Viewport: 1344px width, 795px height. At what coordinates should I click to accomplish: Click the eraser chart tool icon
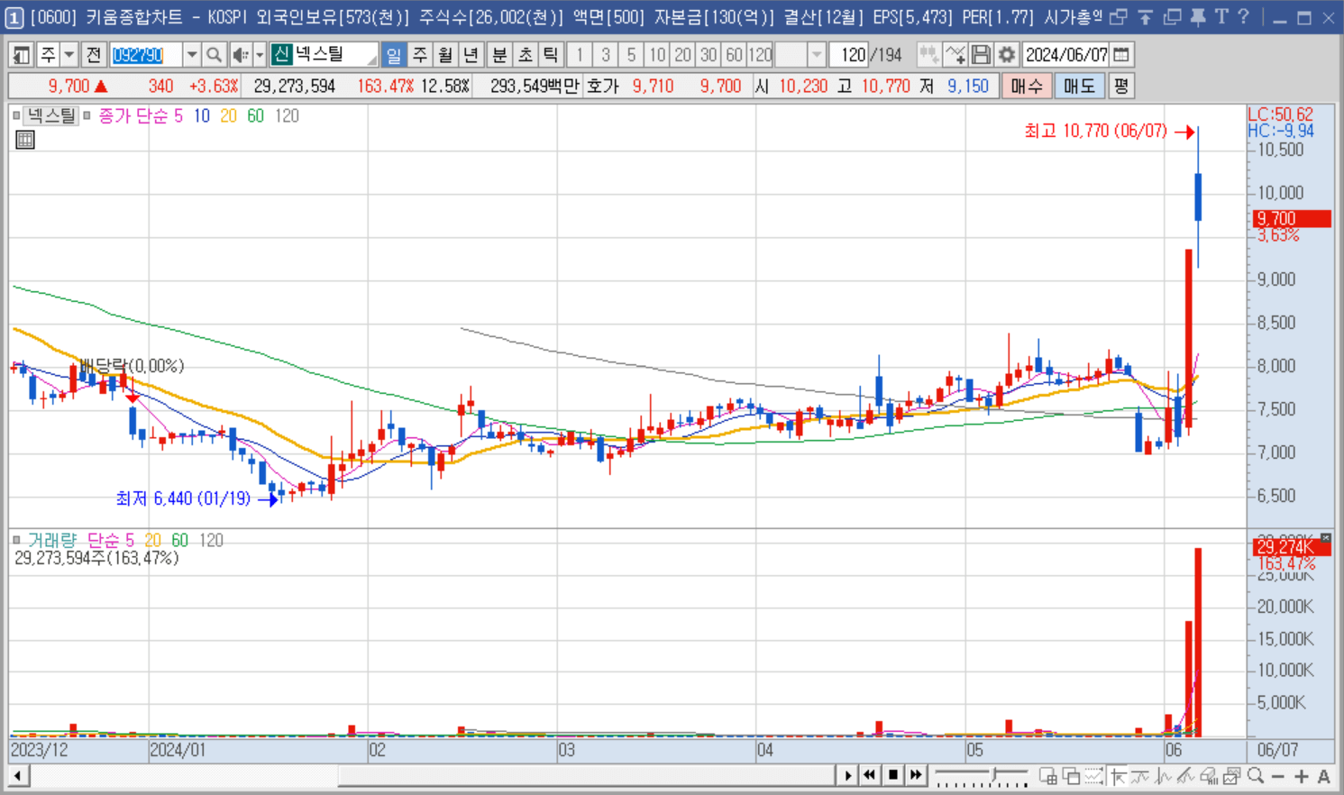[x=1208, y=776]
